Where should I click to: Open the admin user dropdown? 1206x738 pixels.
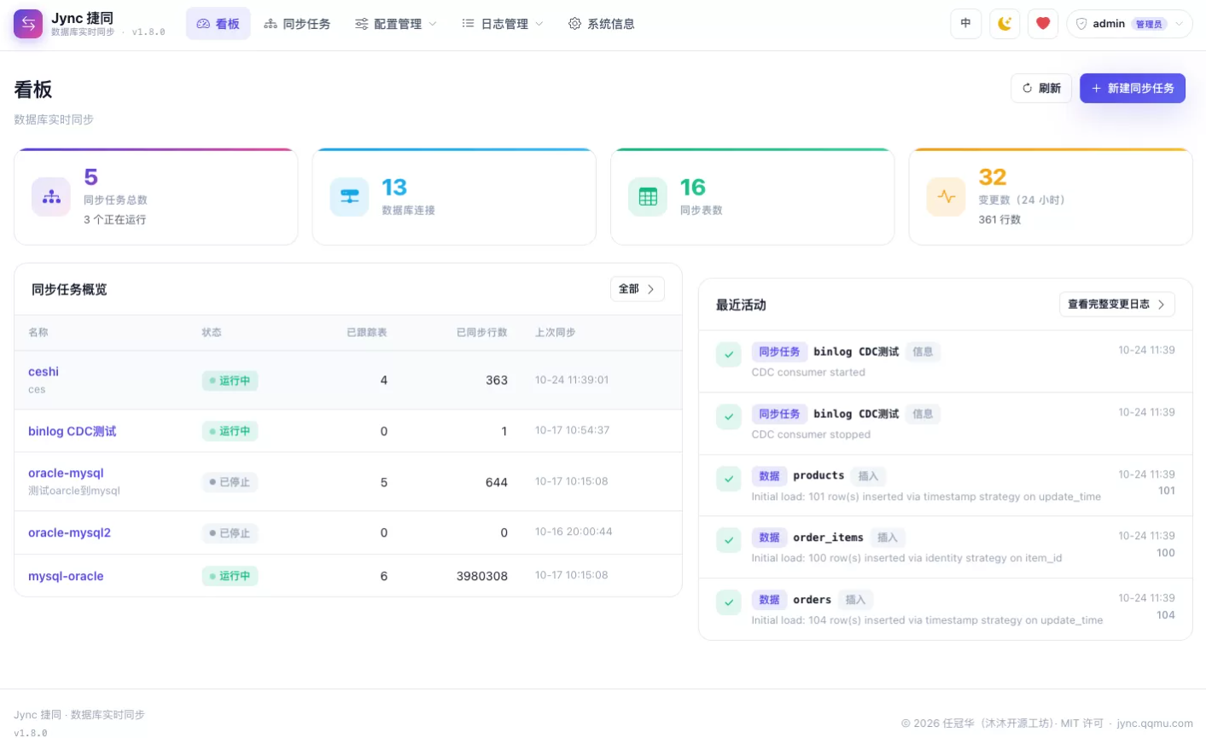1129,24
